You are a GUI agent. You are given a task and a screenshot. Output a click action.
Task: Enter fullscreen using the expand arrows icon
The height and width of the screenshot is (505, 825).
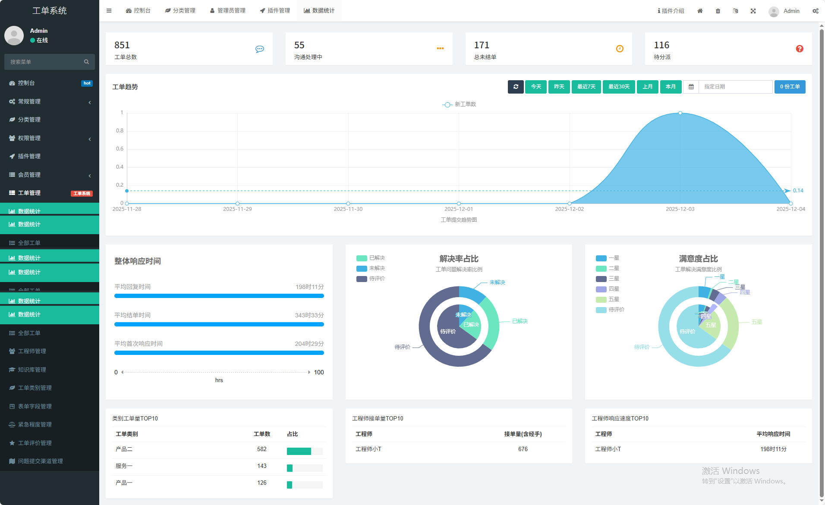pos(753,11)
